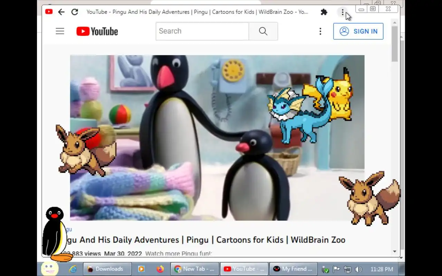Switch to the My Friend taskbar button
Viewport: 442px width, 276px height.
click(294, 269)
